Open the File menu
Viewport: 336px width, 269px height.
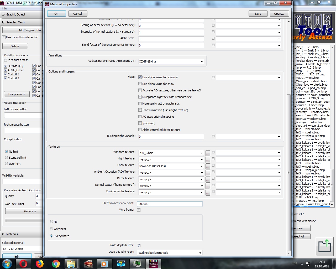[x=4, y=8]
